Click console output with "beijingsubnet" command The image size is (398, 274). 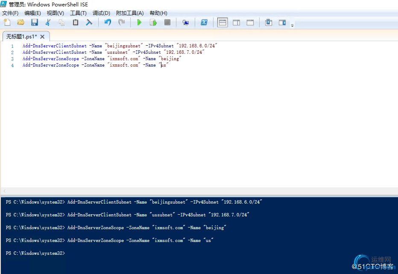134,202
